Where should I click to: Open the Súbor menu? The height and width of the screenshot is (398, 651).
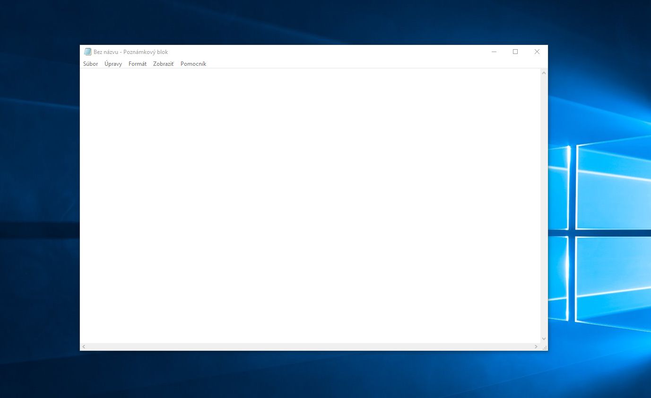91,64
